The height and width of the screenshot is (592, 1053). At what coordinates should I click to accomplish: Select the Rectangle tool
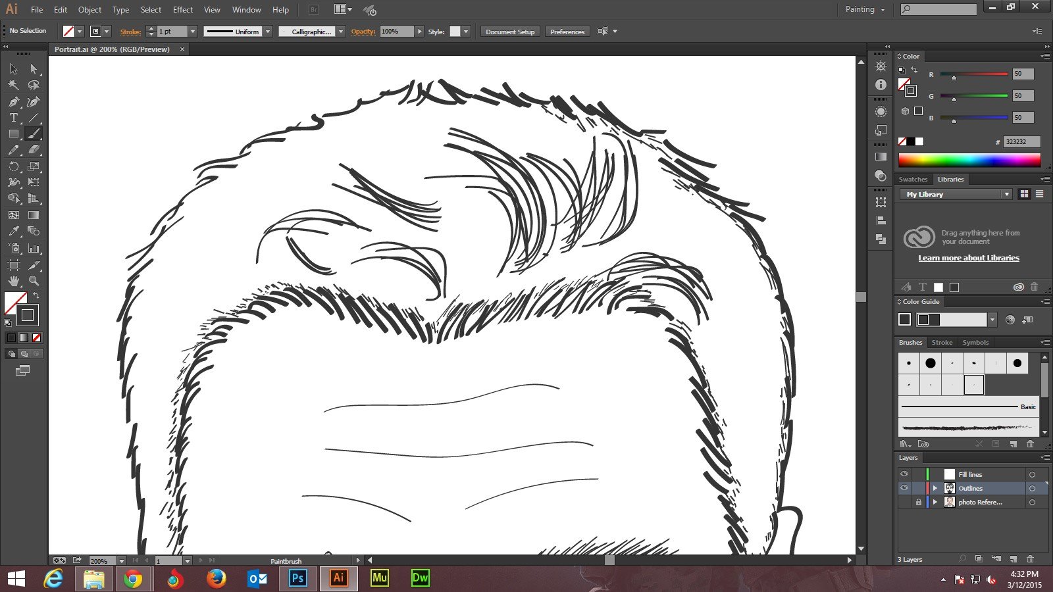[x=14, y=134]
